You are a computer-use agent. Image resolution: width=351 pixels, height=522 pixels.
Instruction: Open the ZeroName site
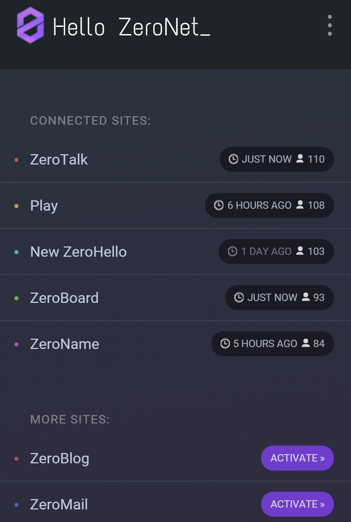coord(64,344)
